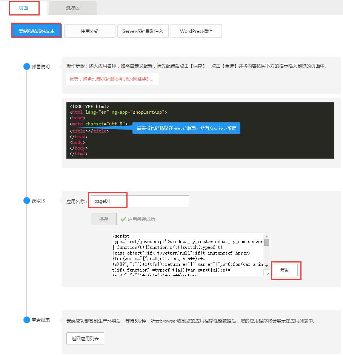This screenshot has width=343, height=355.
Task: Click the html lang ng-app line in code sample
Action: click(118, 112)
